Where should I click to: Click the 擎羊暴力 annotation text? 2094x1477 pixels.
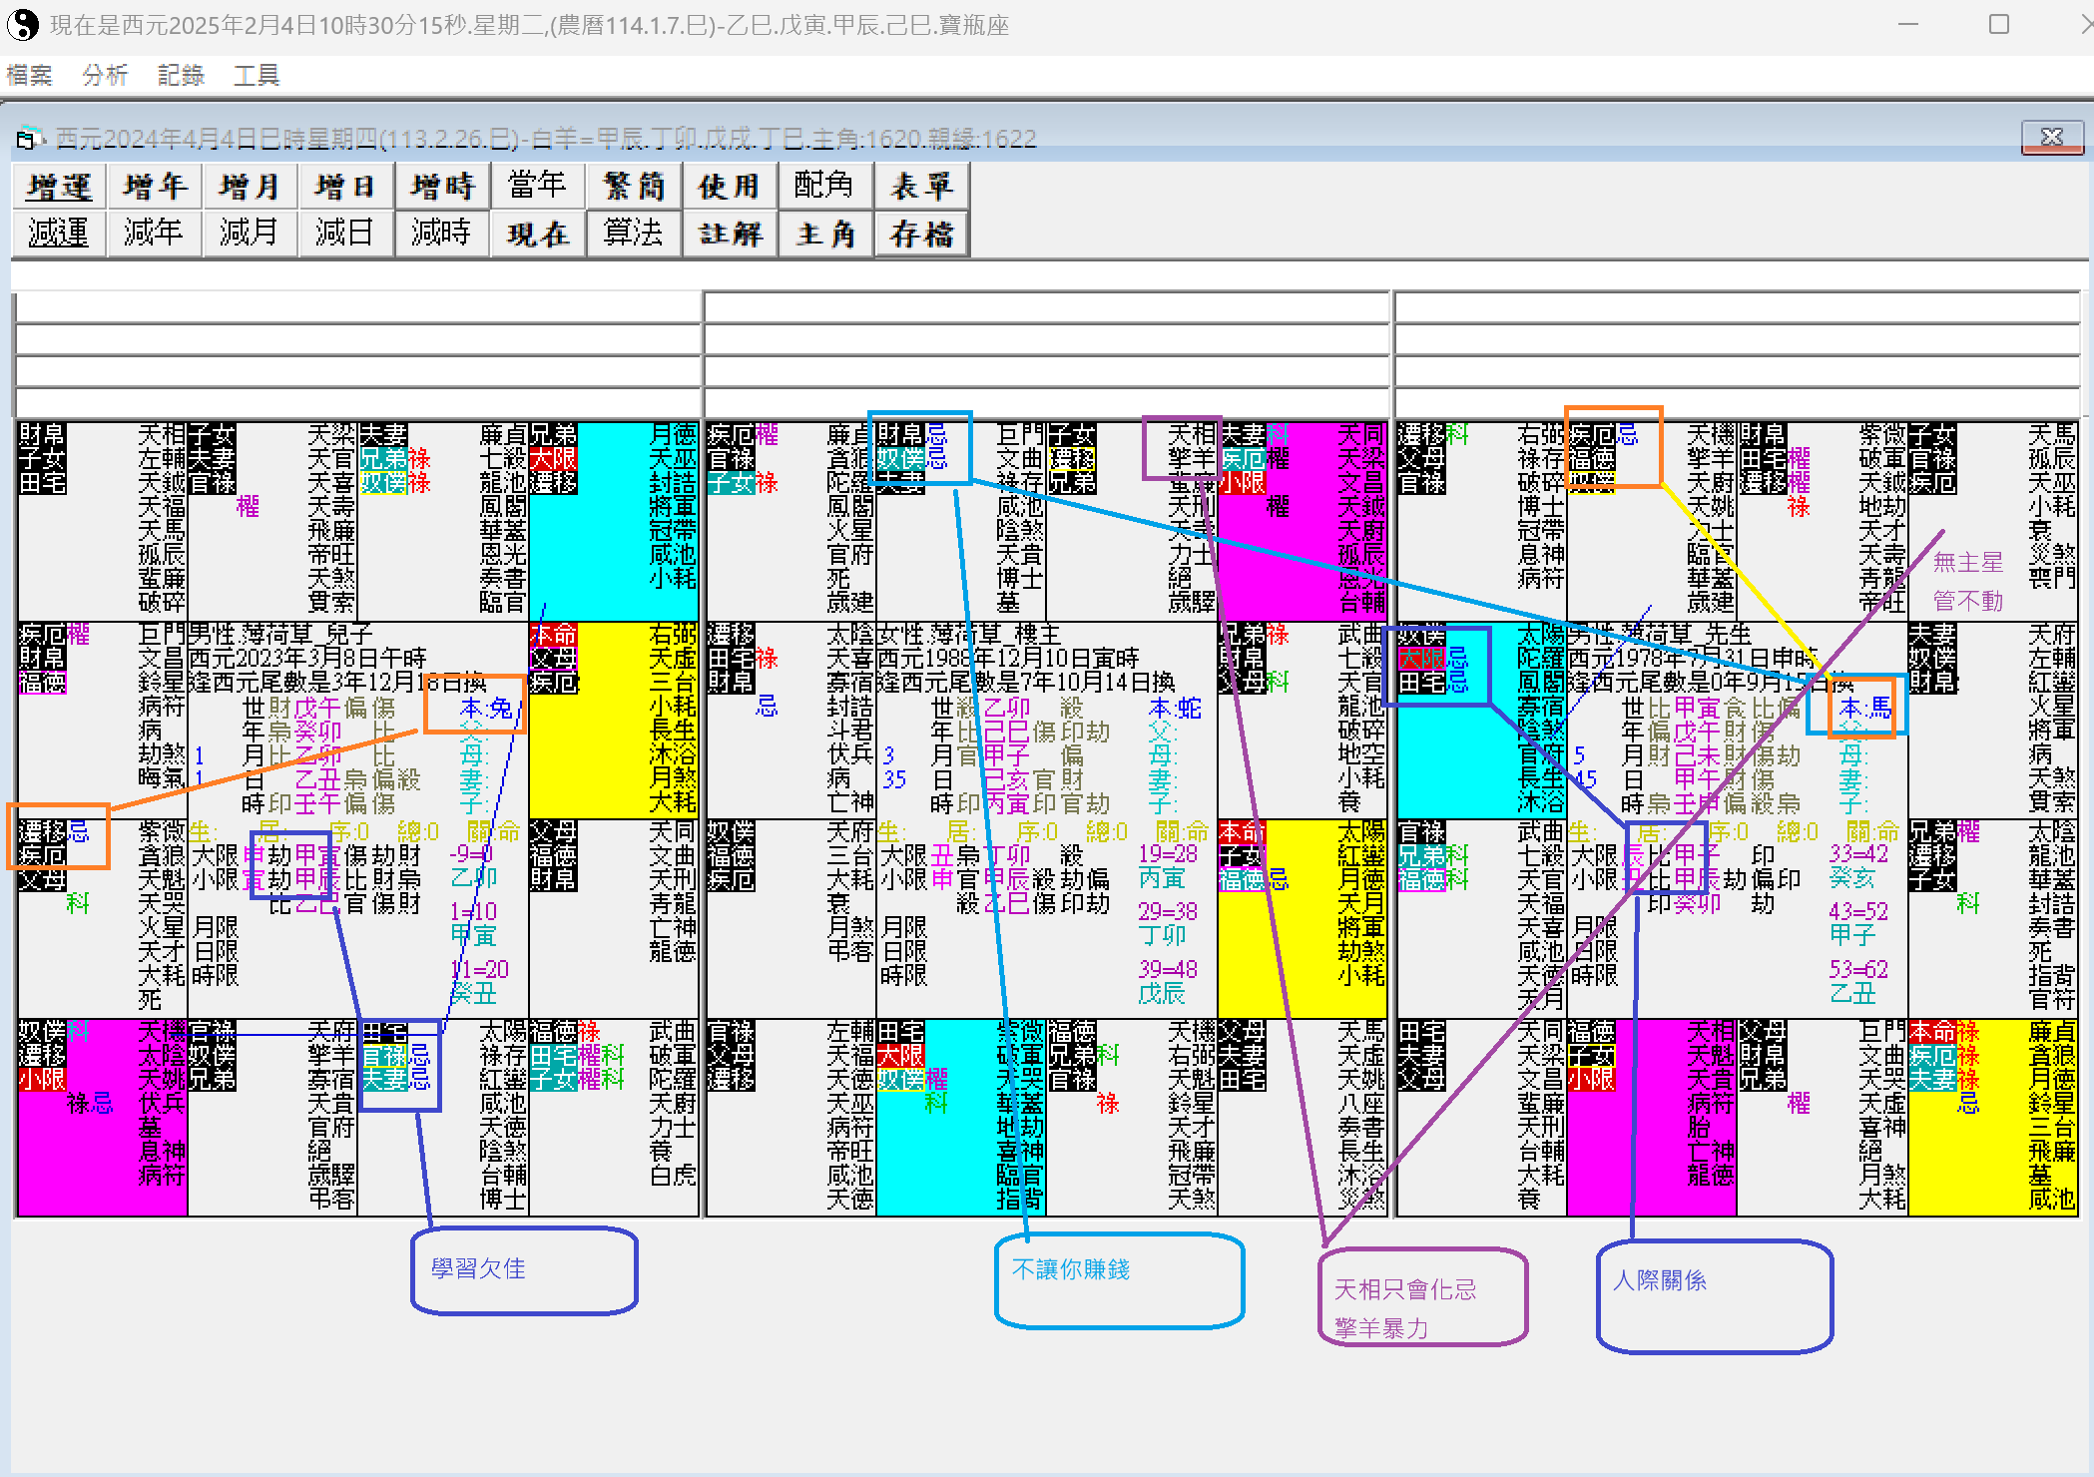[1381, 1328]
